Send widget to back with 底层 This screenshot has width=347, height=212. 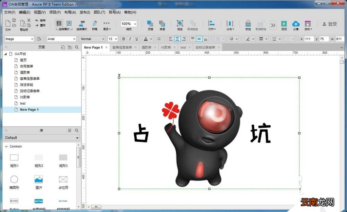coord(162,25)
